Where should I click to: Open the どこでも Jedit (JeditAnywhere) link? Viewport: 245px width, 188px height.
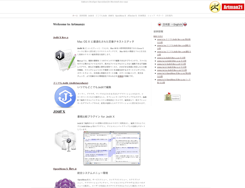70,83
